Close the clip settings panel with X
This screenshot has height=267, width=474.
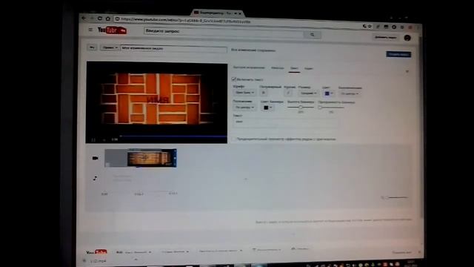click(407, 71)
